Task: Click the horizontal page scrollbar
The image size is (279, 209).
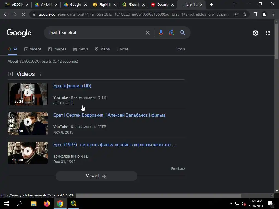Action: pos(158,196)
